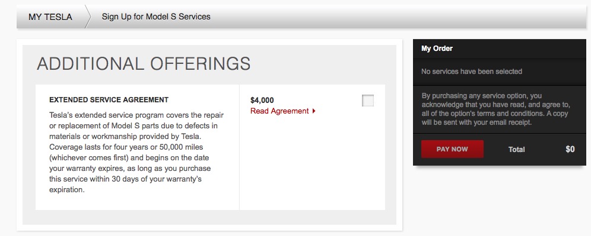Screen dimensions: 591x236
Task: Click the red arrow beside Read Agreement
Action: (x=314, y=111)
